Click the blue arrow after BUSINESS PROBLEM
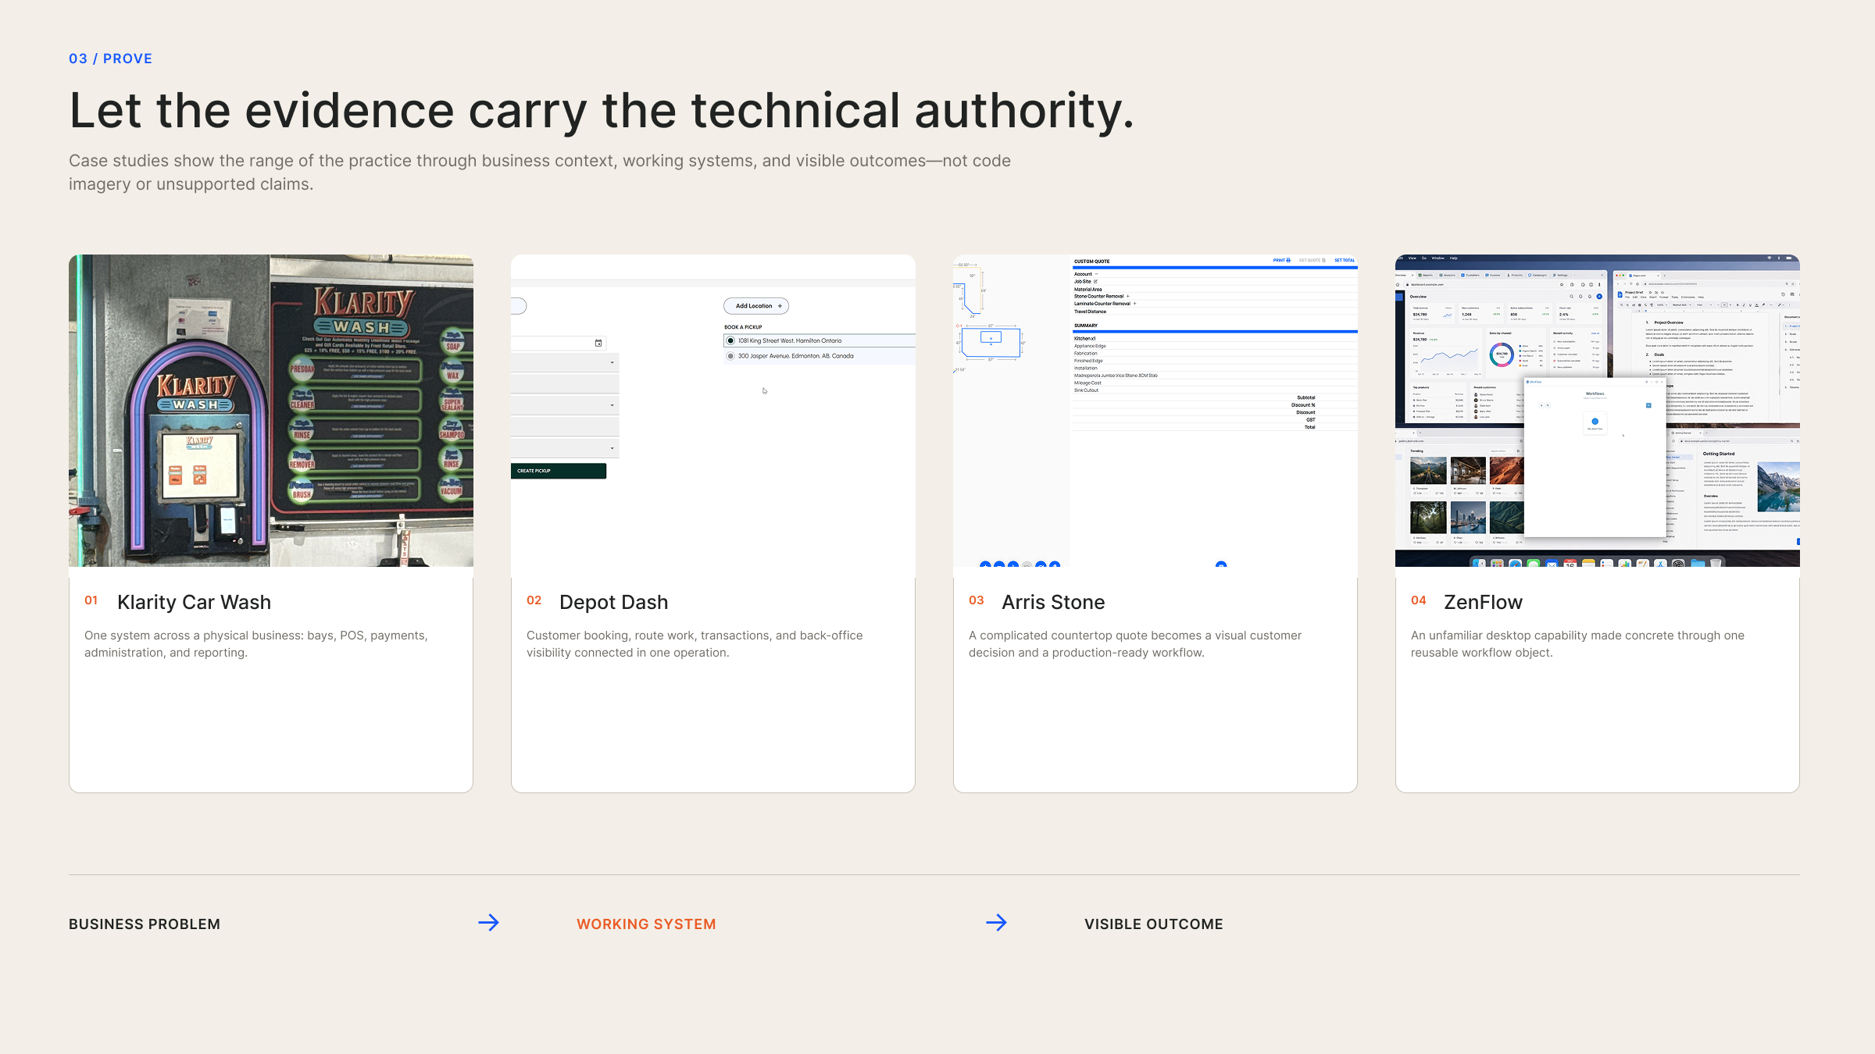The height and width of the screenshot is (1054, 1875). click(489, 923)
